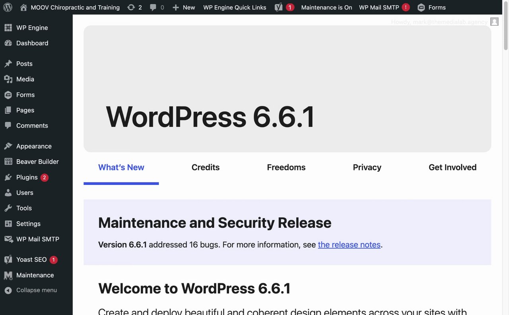Click the red Yoast badge in admin bar
Viewport: 509px width, 315px height.
click(x=290, y=8)
